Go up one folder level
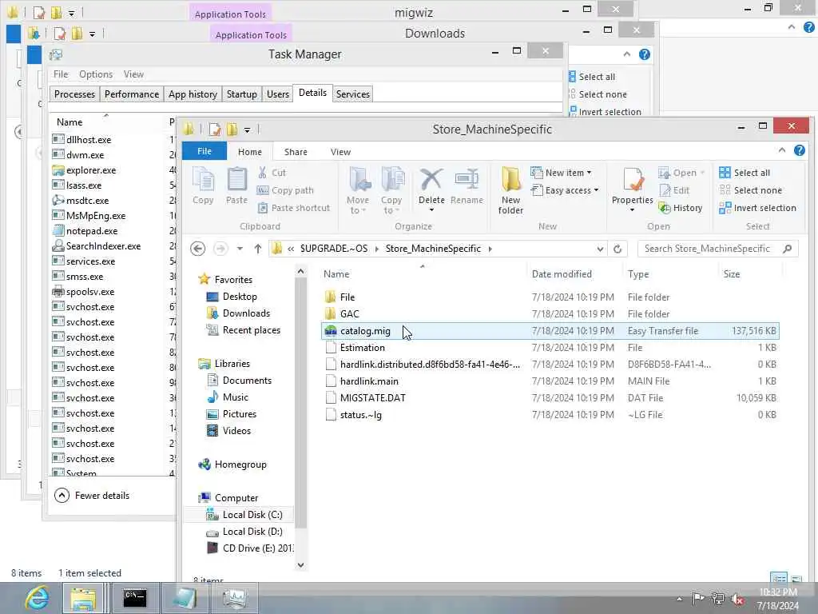 (x=258, y=249)
